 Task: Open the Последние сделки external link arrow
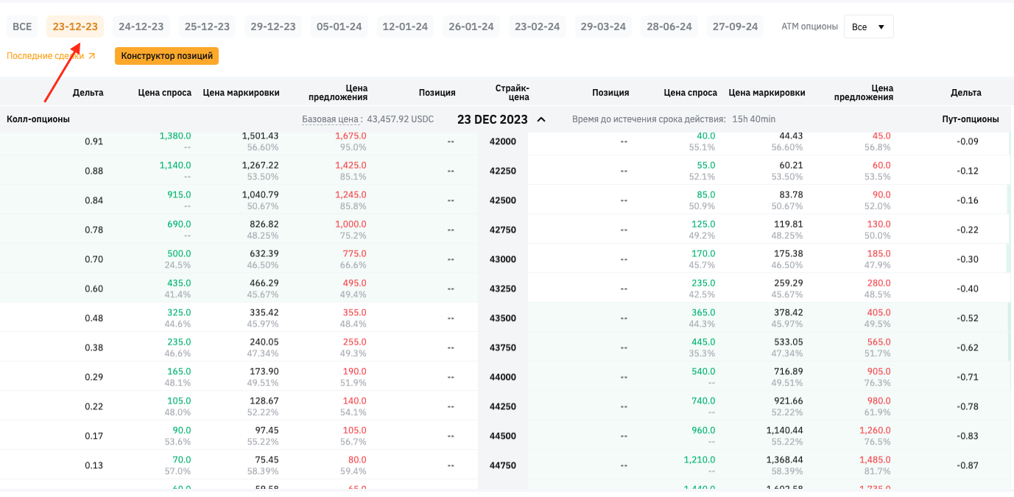coord(91,56)
